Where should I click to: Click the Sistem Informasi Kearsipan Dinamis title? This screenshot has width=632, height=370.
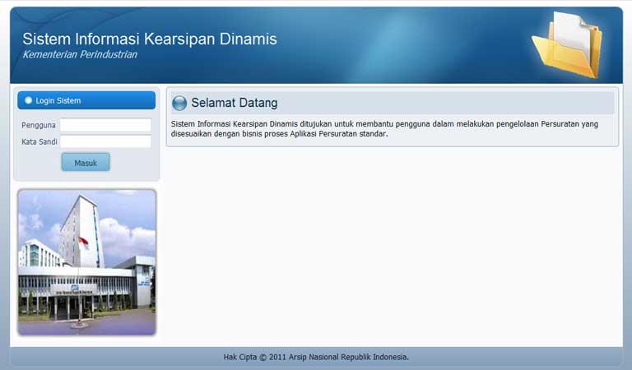coord(150,39)
